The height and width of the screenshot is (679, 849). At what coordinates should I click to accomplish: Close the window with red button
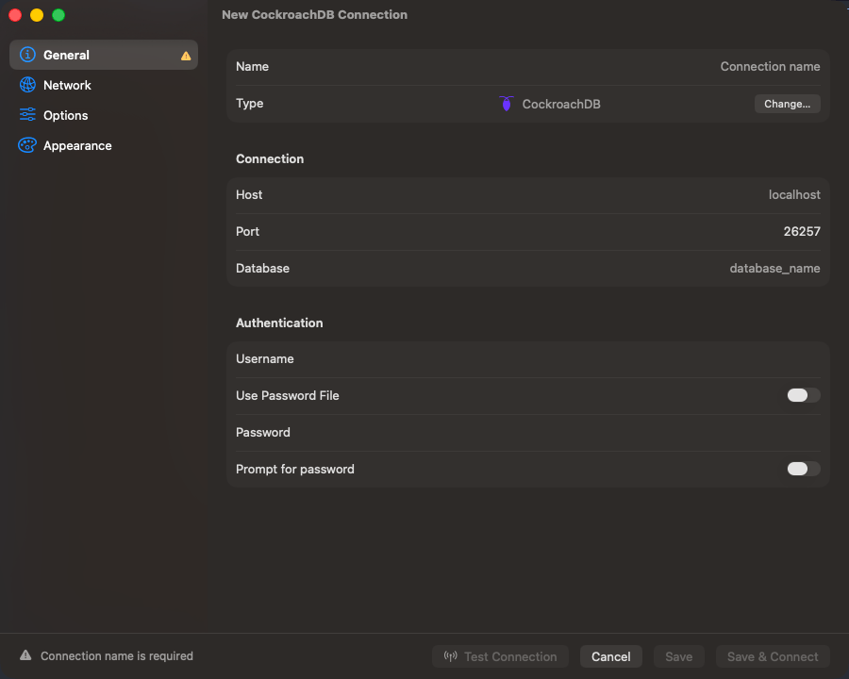point(15,15)
